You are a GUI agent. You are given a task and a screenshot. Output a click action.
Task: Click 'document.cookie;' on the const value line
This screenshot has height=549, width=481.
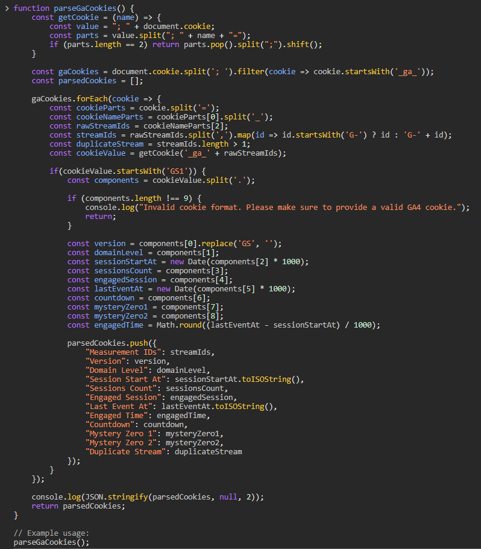pos(179,27)
